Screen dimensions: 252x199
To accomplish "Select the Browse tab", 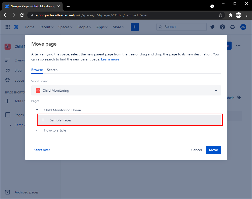I will point(37,70).
